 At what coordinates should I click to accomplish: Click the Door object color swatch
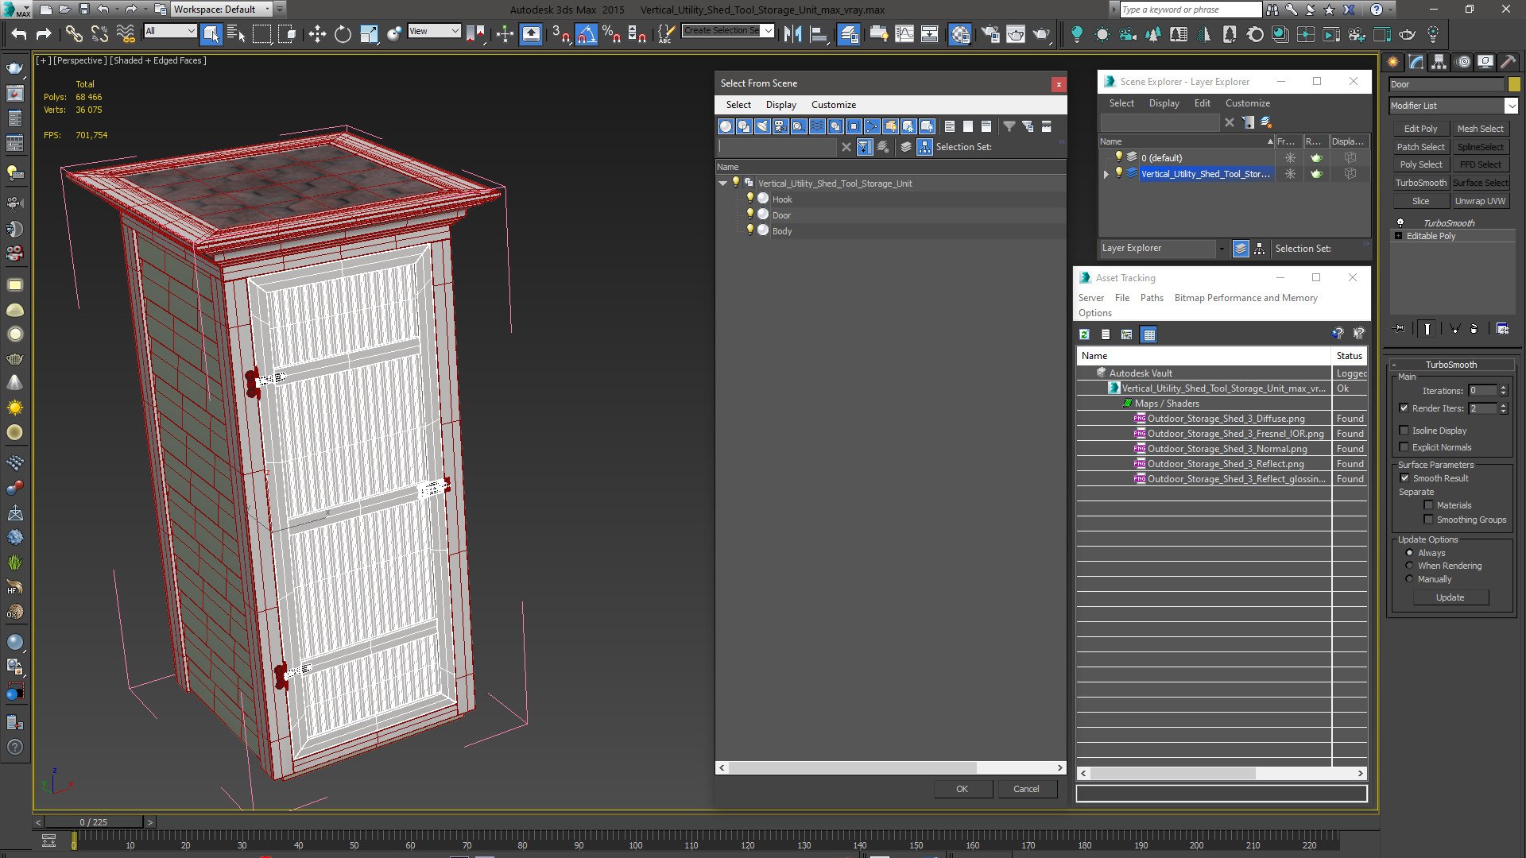coord(1514,84)
